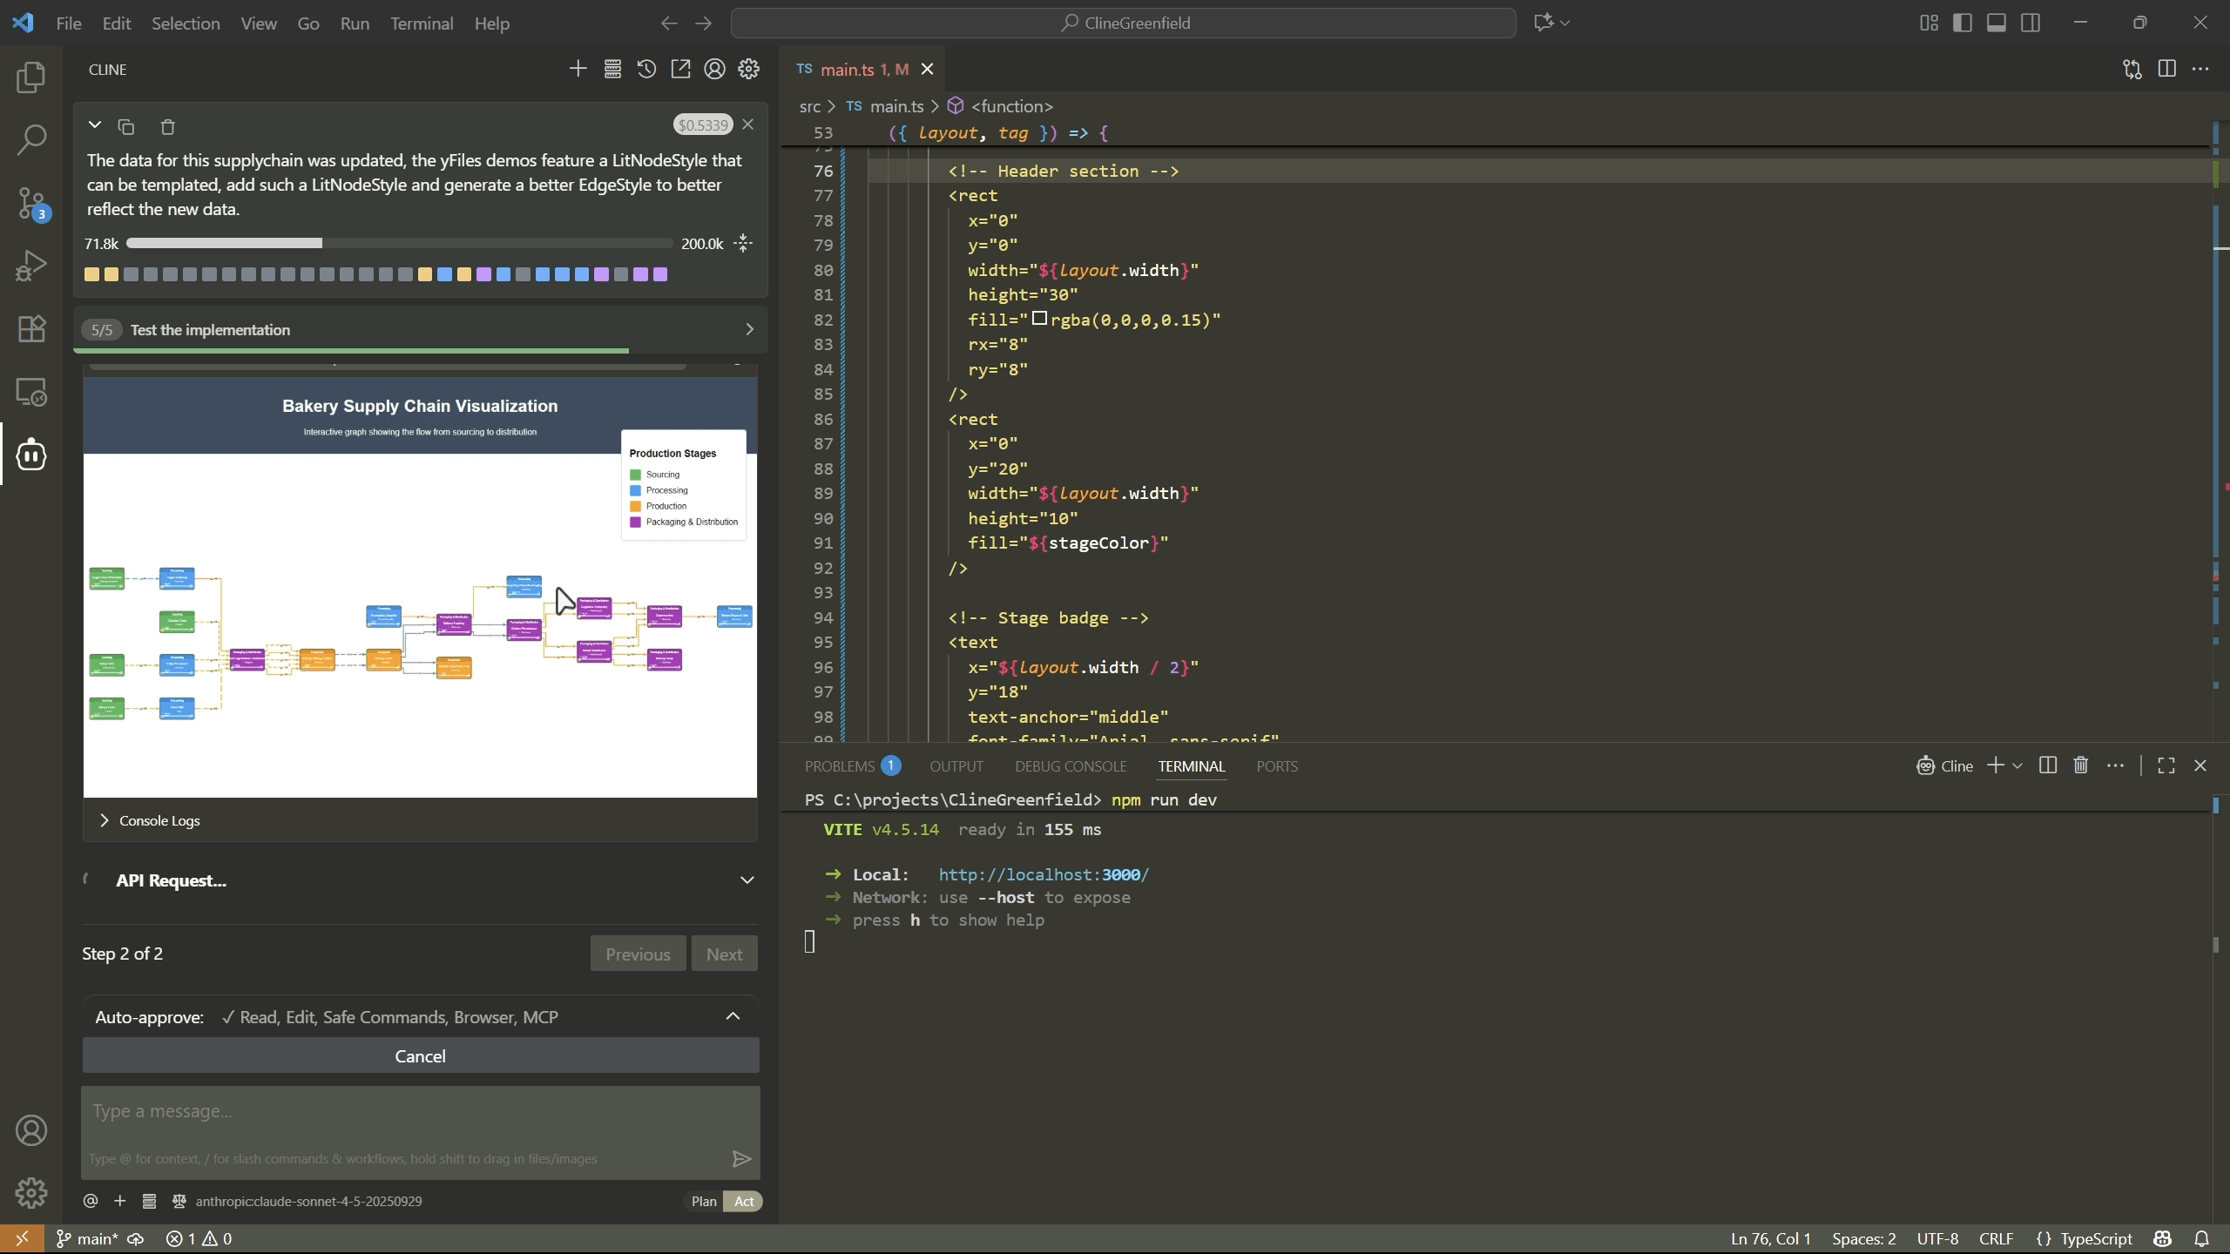Select the Run and Debug icon

coord(31,264)
